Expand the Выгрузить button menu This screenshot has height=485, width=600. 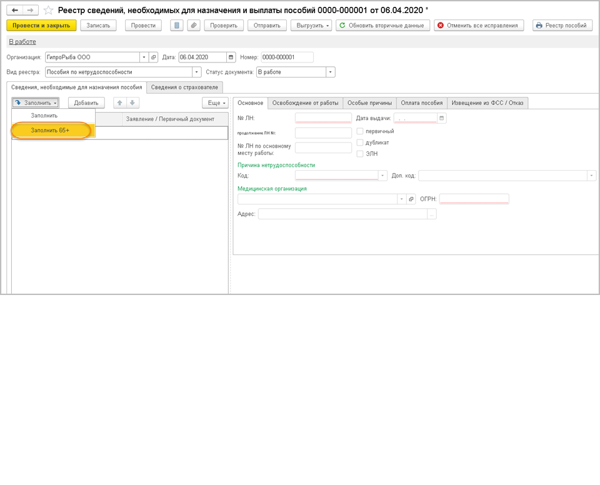(311, 26)
